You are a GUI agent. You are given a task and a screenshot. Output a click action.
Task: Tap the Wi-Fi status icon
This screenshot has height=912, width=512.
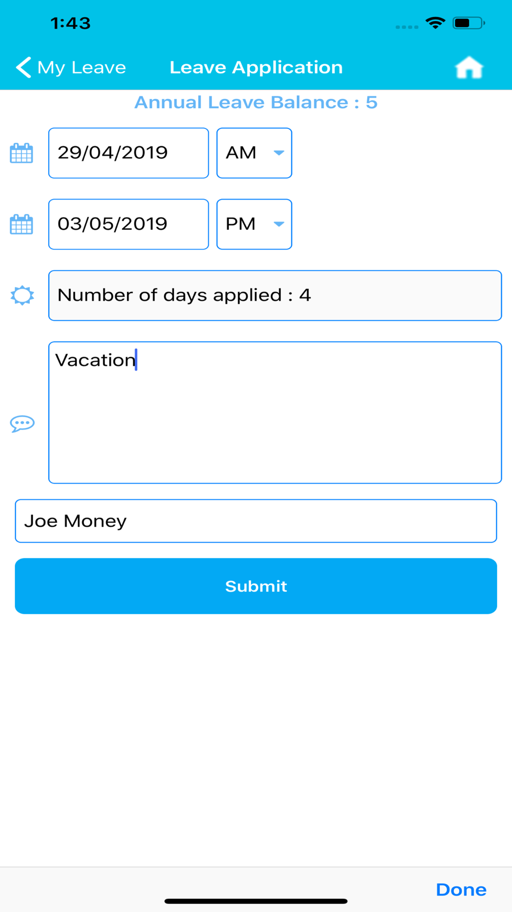coord(435,23)
